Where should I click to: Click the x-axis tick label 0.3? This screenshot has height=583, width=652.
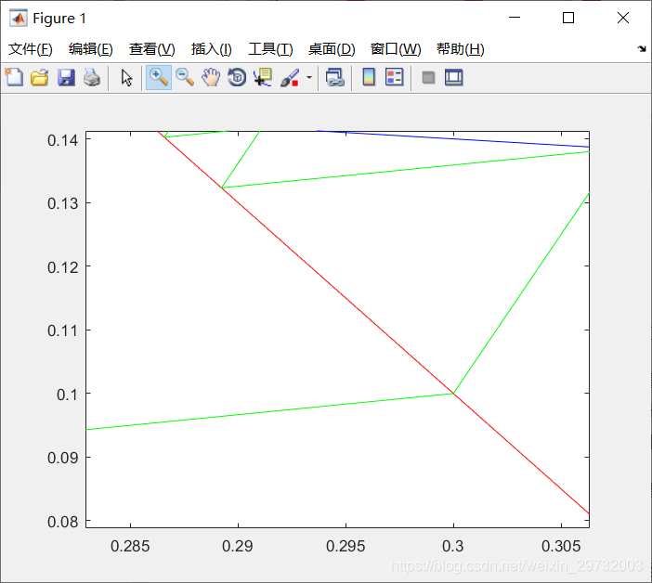click(453, 546)
